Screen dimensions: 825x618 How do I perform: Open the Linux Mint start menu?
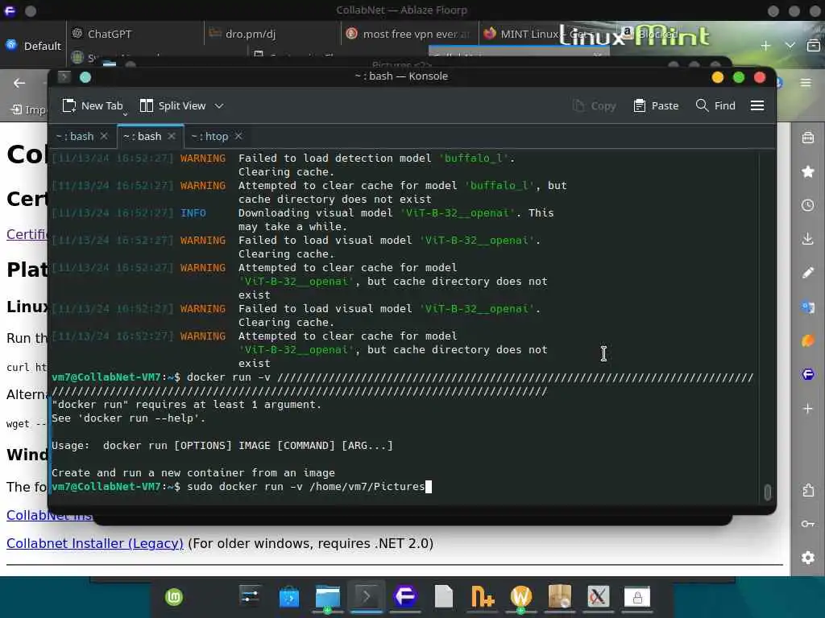(174, 597)
